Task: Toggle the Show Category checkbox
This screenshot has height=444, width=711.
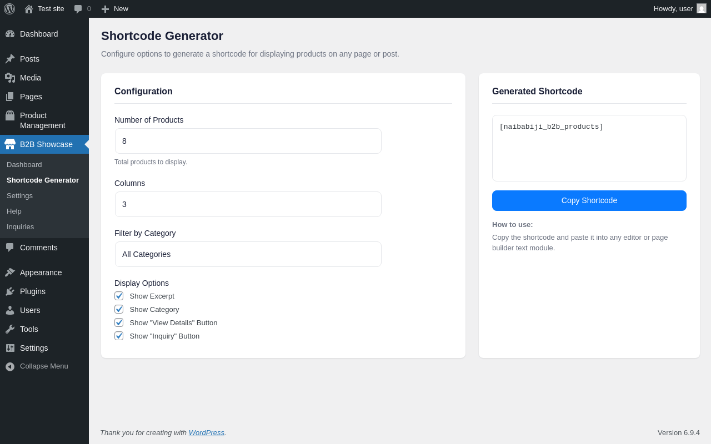Action: click(x=119, y=309)
